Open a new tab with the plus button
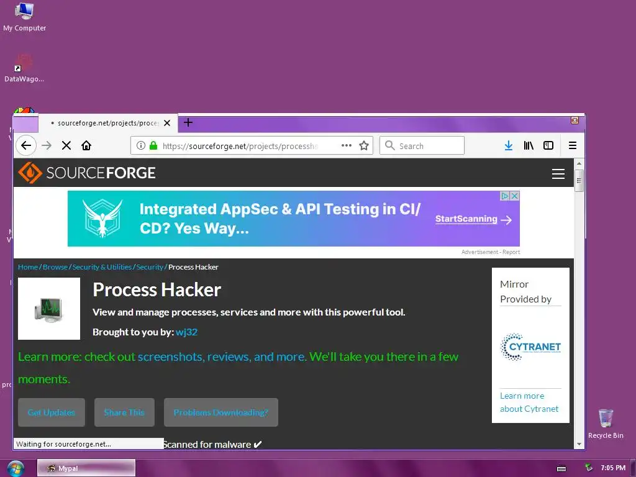Viewport: 636px width, 477px height. [x=188, y=122]
